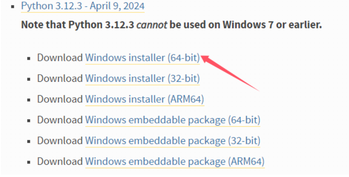The height and width of the screenshot is (177, 349).
Task: Click Windows embeddable package (32-bit) link
Action: pyautogui.click(x=173, y=140)
